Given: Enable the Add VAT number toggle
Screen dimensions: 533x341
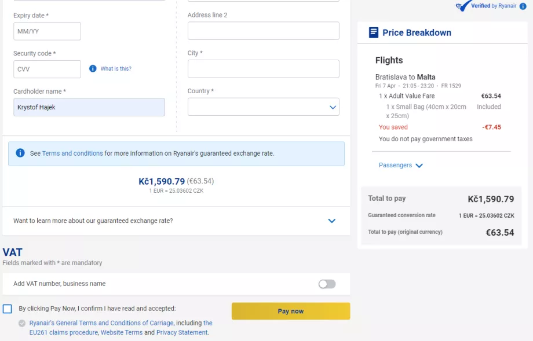Looking at the screenshot, I should [326, 284].
